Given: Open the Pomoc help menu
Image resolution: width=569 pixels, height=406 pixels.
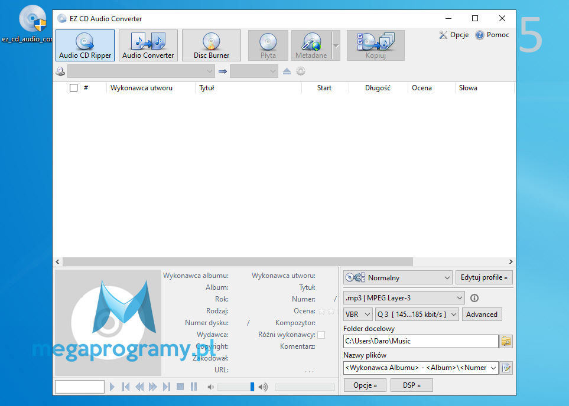Looking at the screenshot, I should click(492, 35).
